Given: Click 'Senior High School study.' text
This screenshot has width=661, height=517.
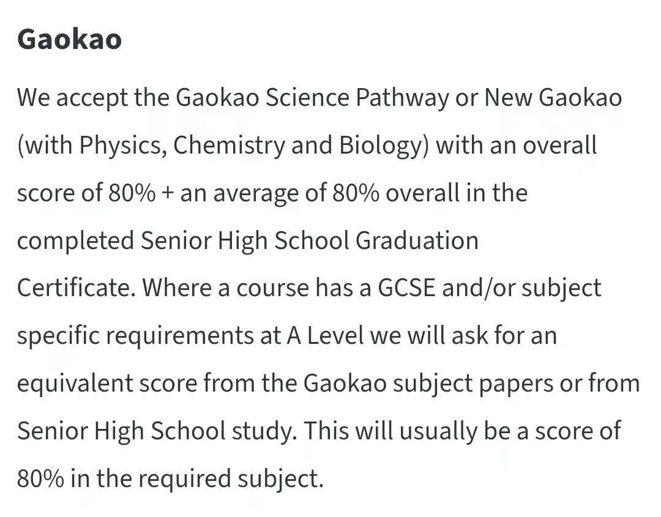Looking at the screenshot, I should coord(157,431).
